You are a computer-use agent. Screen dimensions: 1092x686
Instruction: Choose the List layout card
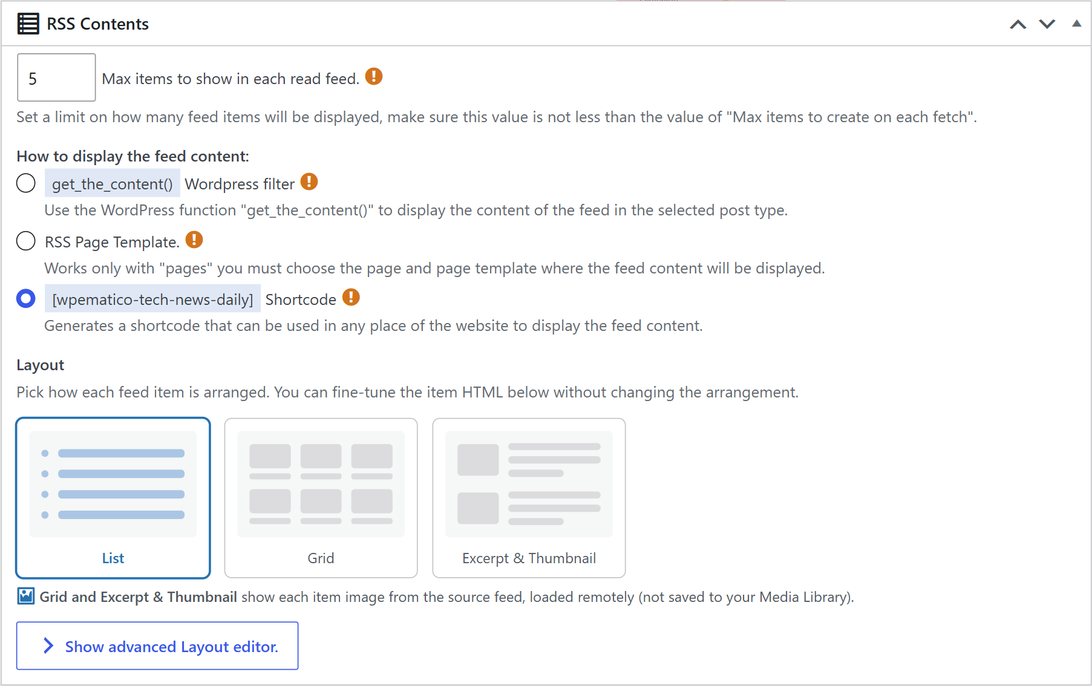113,498
